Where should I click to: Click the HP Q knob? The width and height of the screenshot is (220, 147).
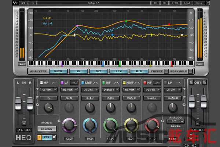[48, 108]
